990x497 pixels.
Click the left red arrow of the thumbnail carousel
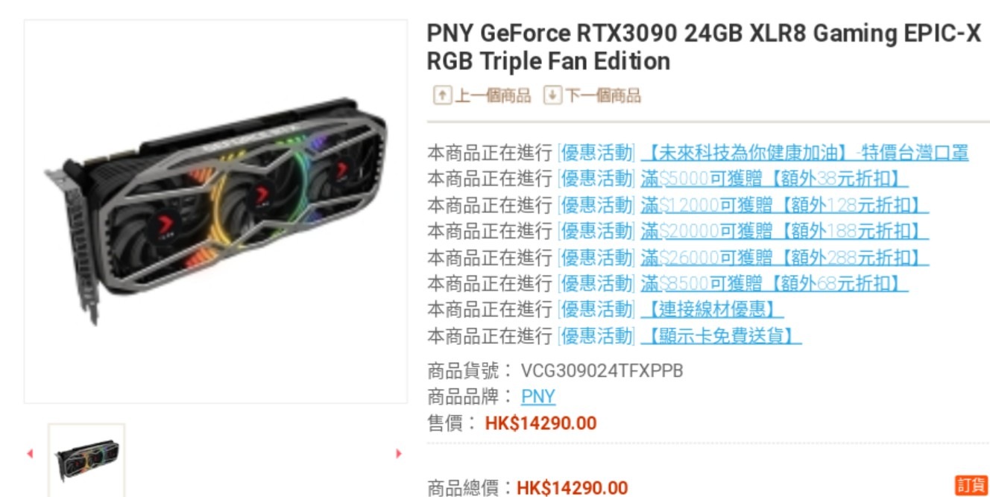click(30, 453)
